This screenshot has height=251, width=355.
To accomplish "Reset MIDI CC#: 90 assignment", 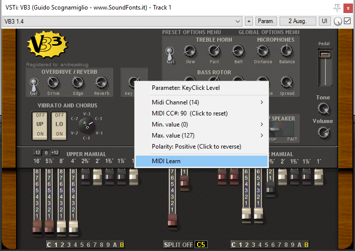I will (x=202, y=113).
